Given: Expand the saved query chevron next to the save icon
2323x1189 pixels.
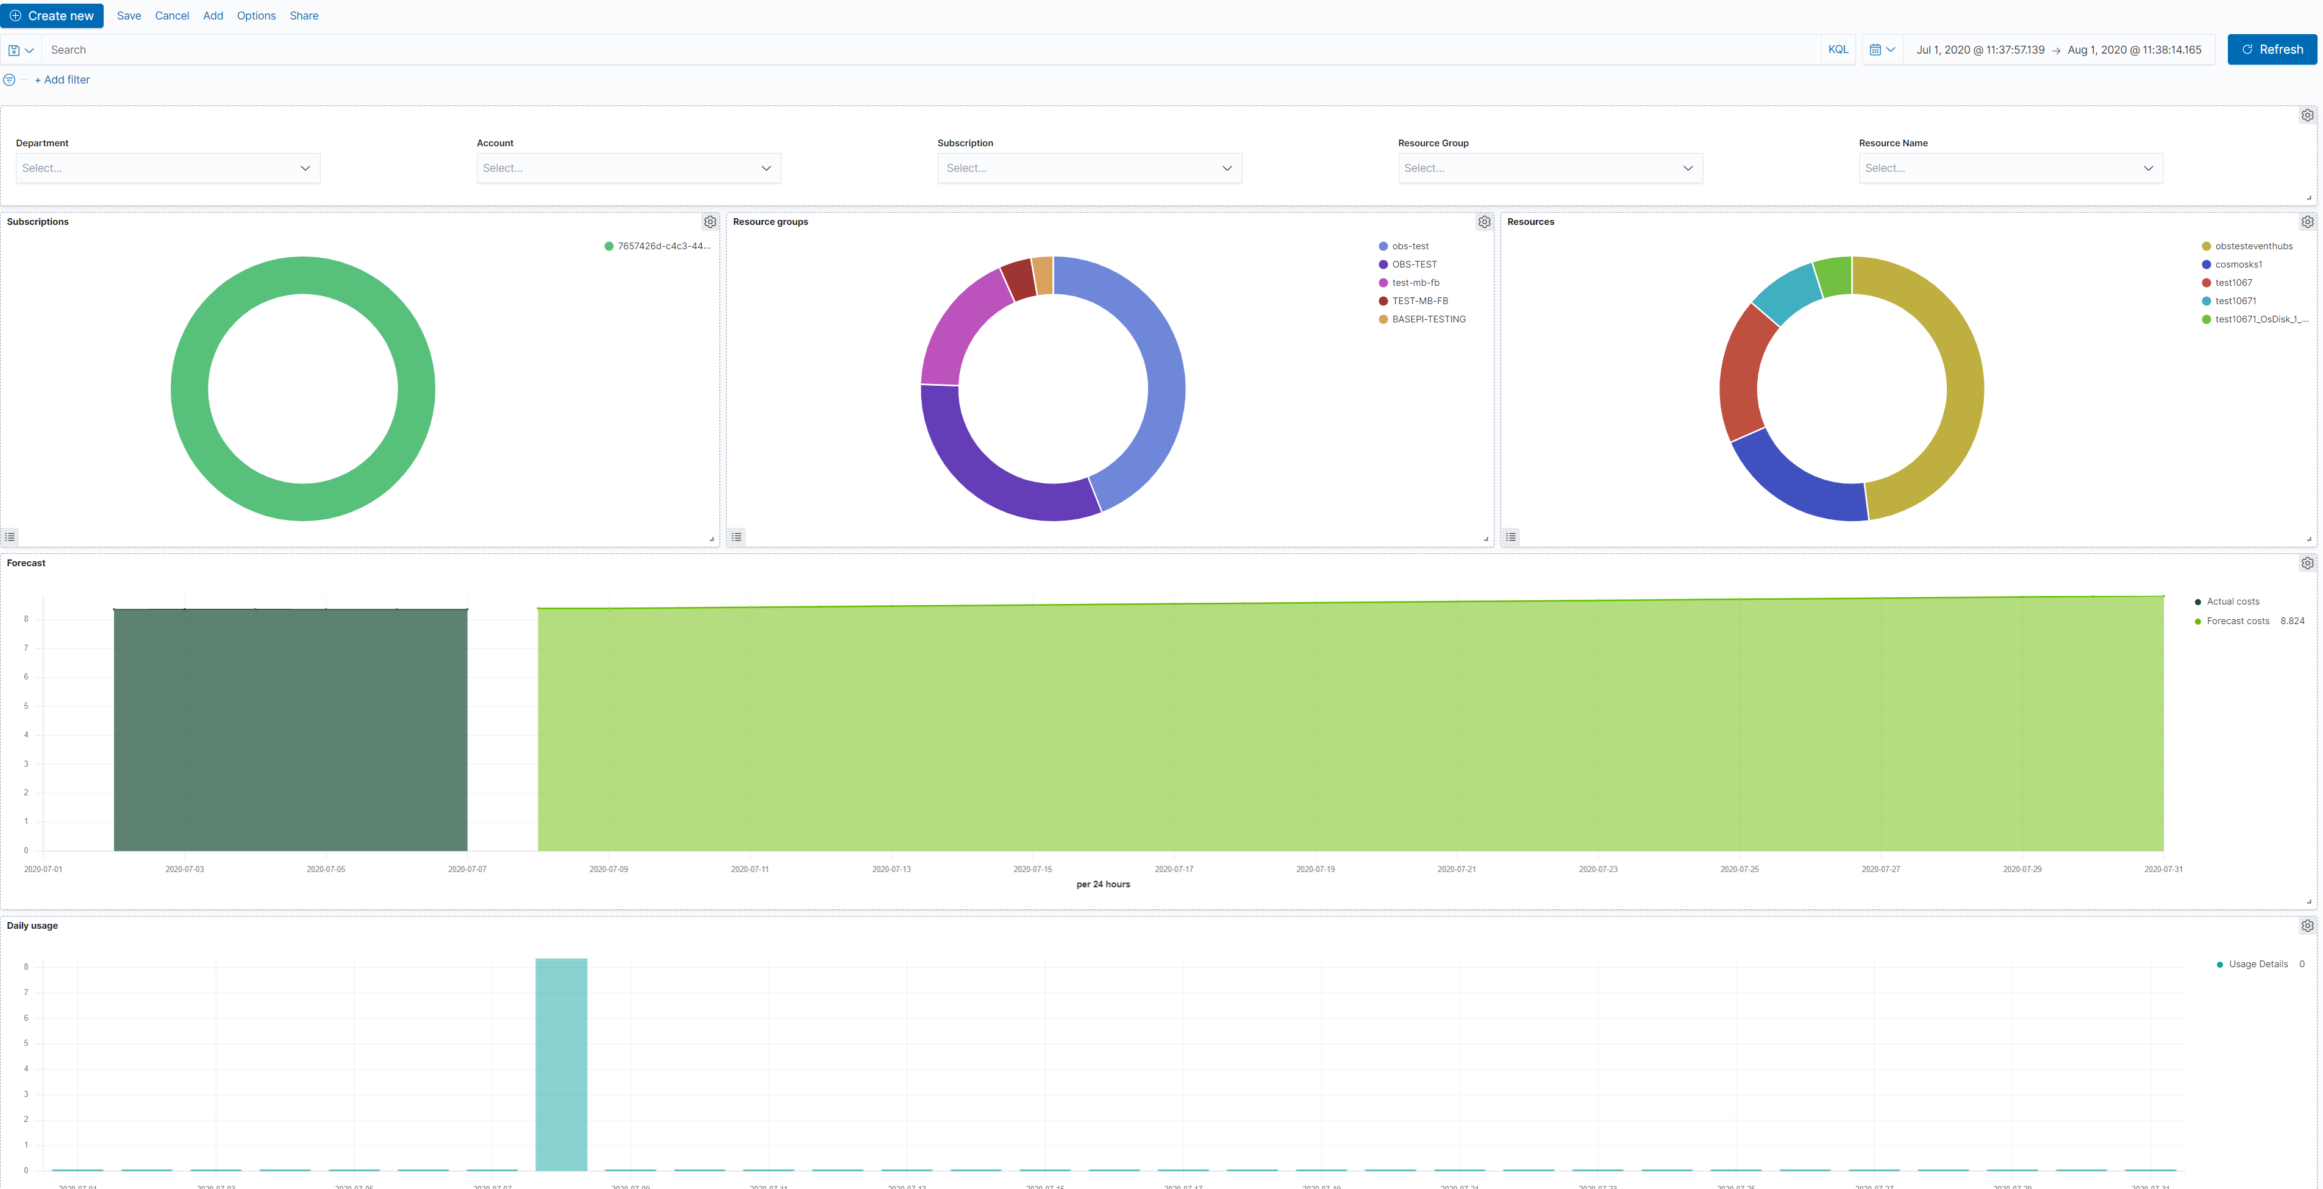Looking at the screenshot, I should [29, 49].
